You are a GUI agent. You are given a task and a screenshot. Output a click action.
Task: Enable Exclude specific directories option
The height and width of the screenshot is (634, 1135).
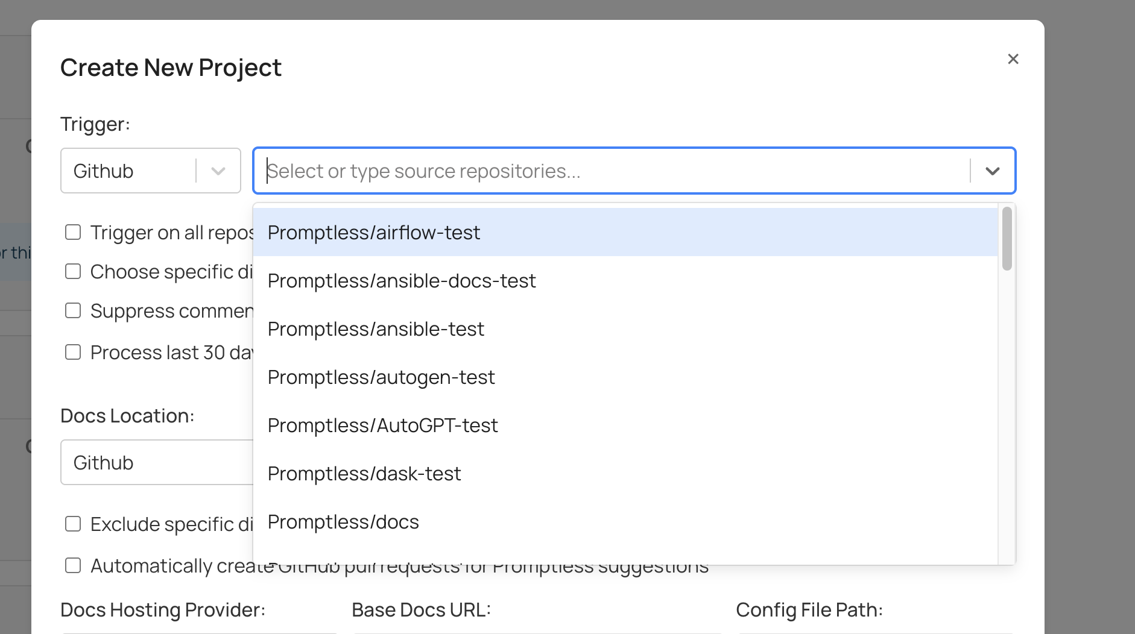[x=73, y=523]
